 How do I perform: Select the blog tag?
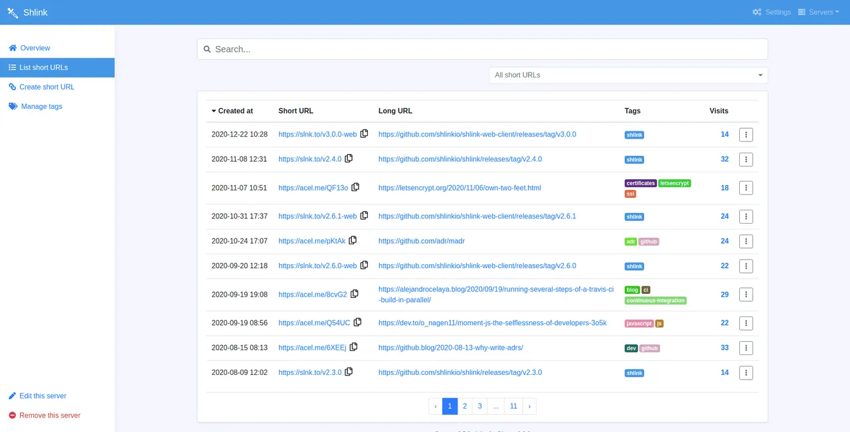click(x=632, y=290)
